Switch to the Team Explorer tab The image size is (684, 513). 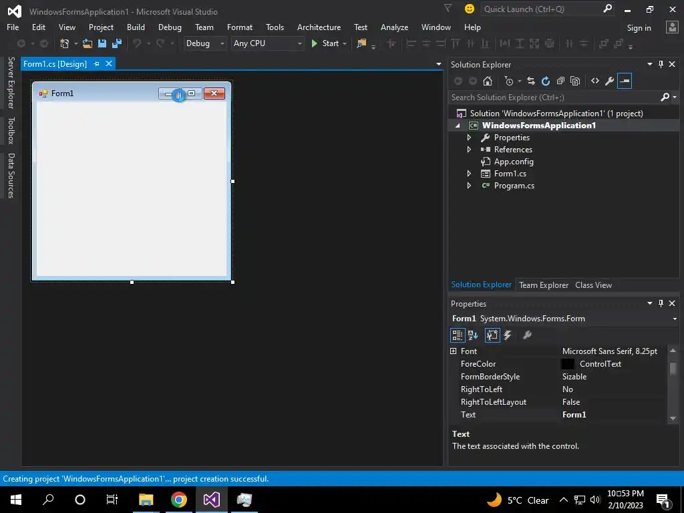pos(544,285)
